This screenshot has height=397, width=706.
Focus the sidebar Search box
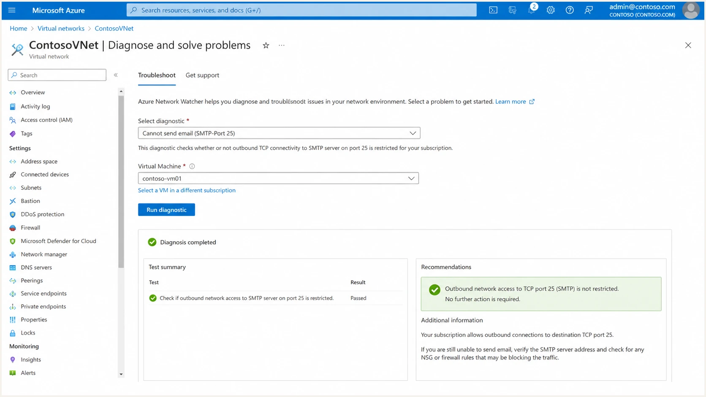click(x=57, y=75)
